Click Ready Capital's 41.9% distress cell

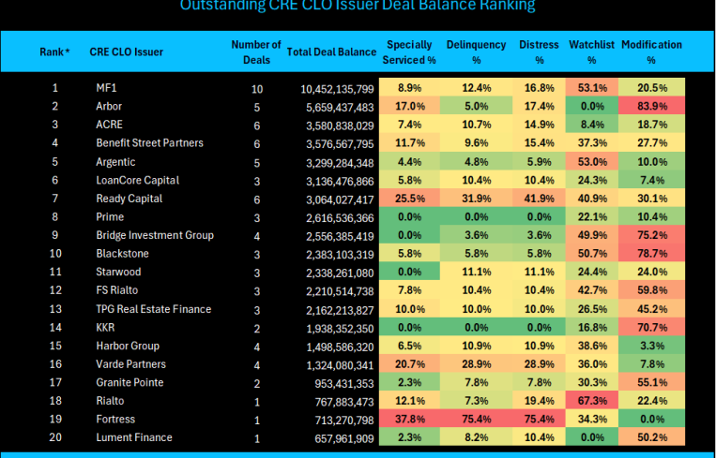pyautogui.click(x=540, y=199)
